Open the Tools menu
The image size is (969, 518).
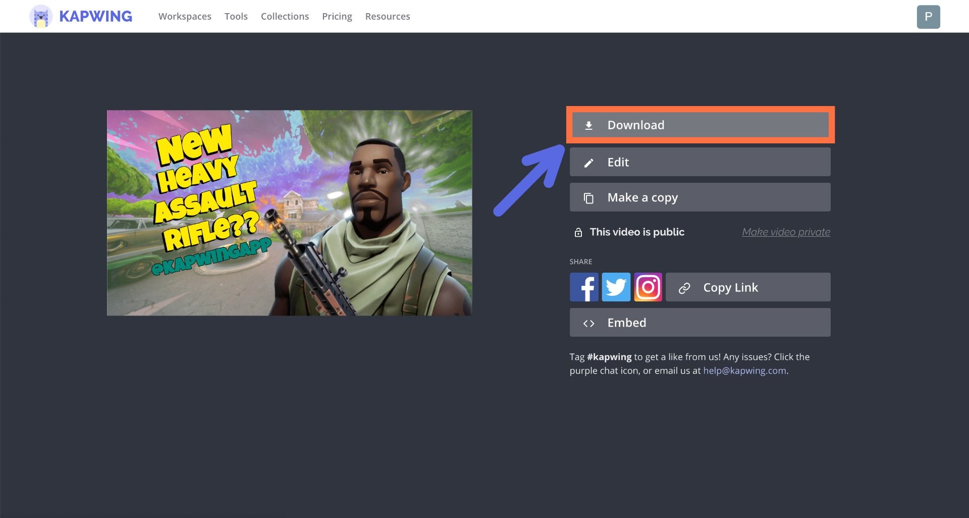point(236,17)
